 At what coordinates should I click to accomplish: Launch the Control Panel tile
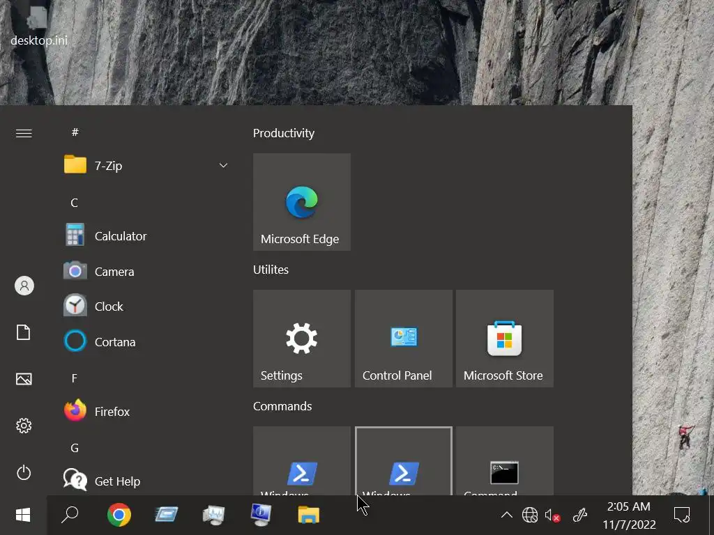pos(404,339)
